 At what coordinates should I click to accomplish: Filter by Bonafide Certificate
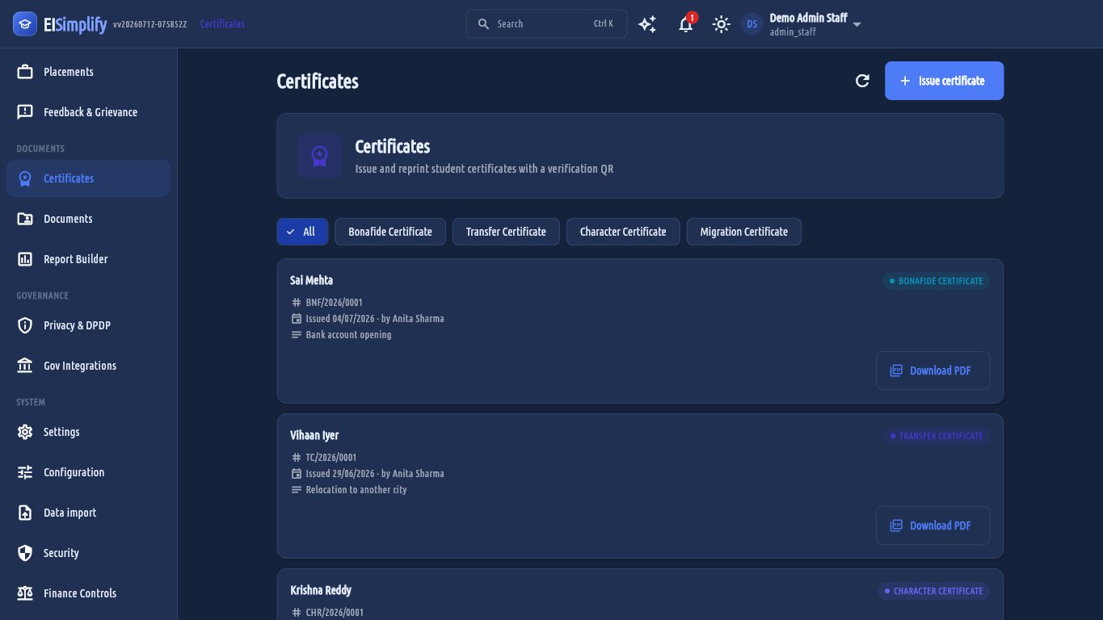click(390, 232)
